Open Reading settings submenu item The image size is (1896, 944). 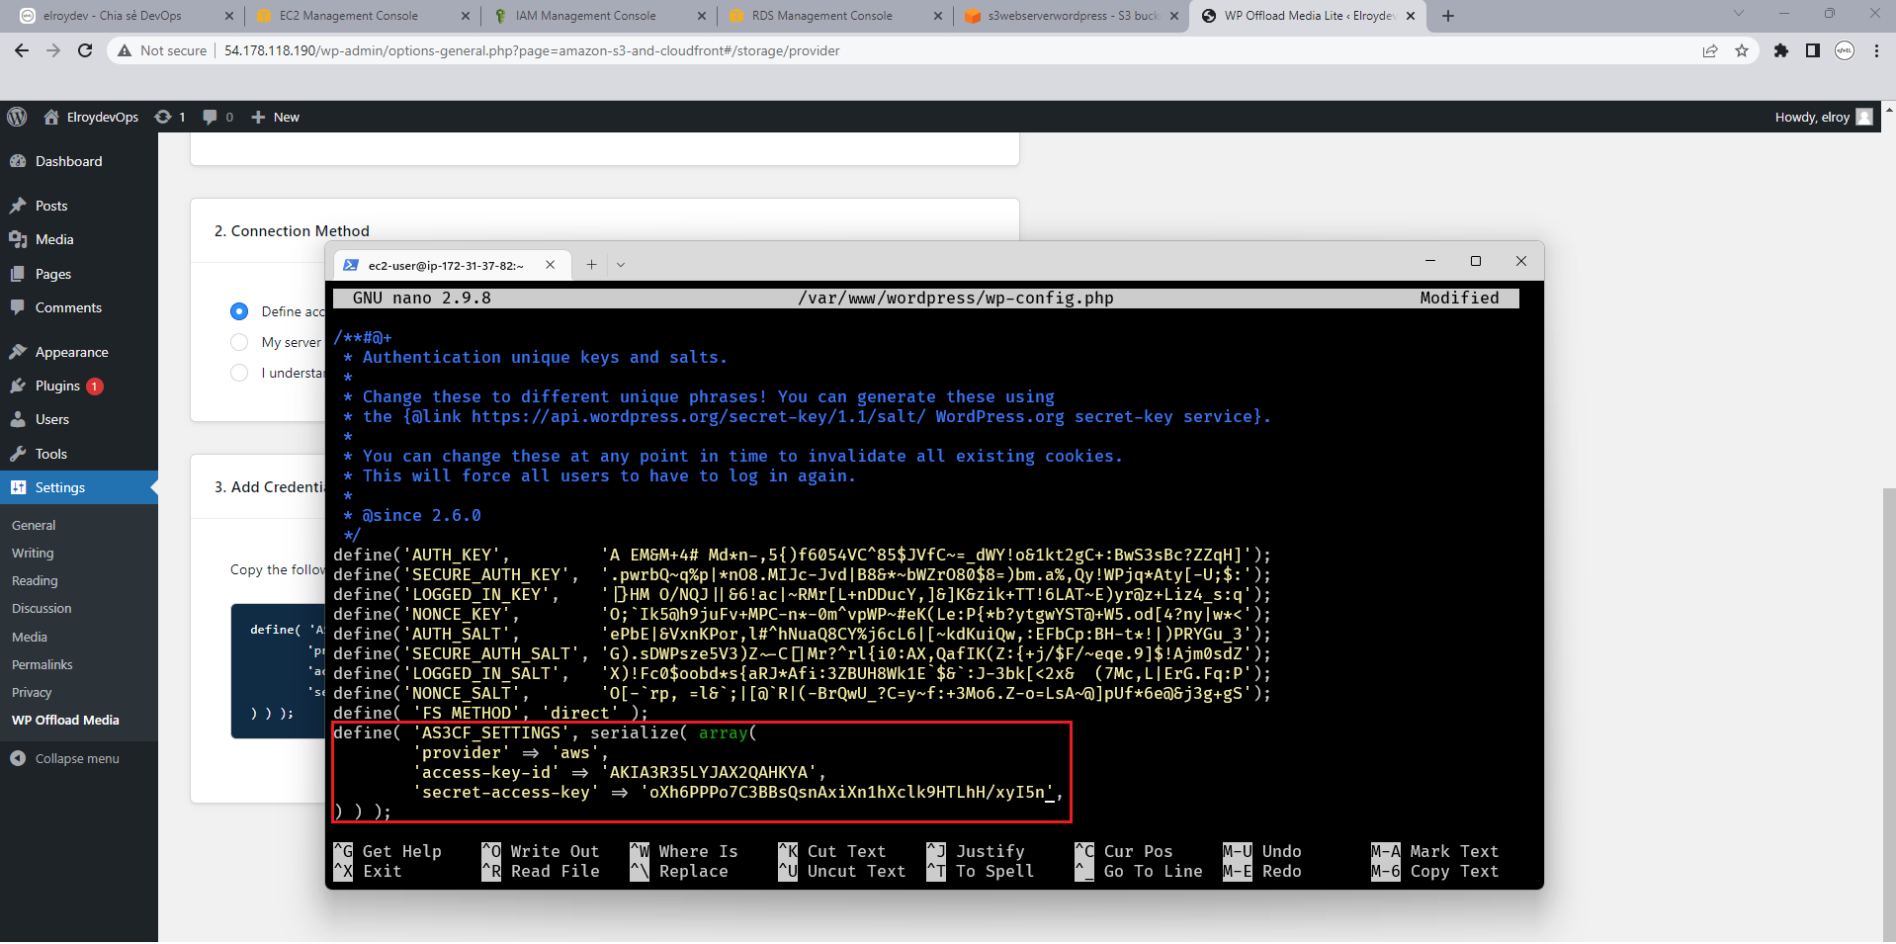[35, 580]
